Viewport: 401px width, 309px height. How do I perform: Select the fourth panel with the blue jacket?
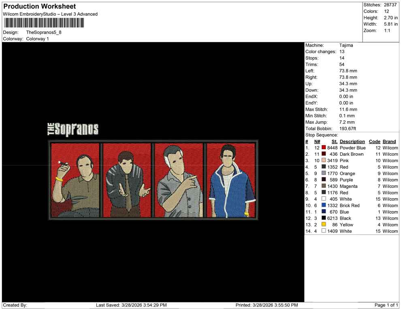pyautogui.click(x=231, y=180)
